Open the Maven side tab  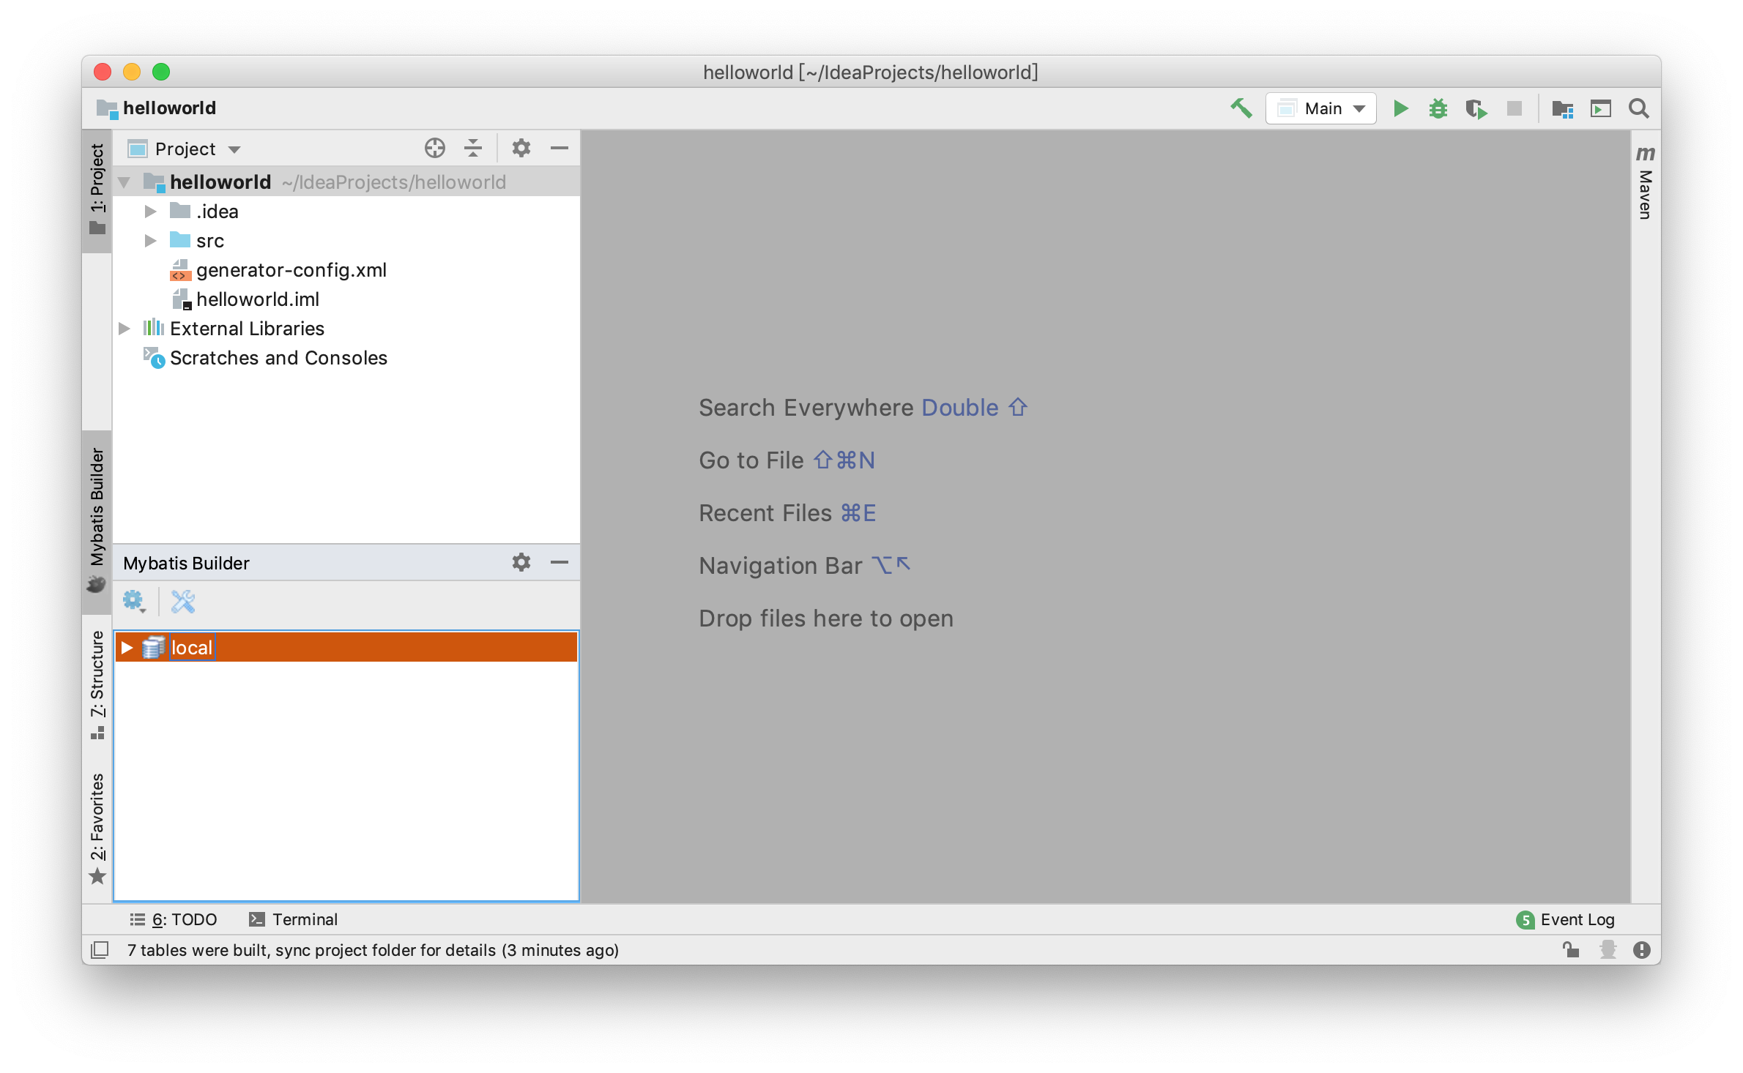click(1645, 183)
